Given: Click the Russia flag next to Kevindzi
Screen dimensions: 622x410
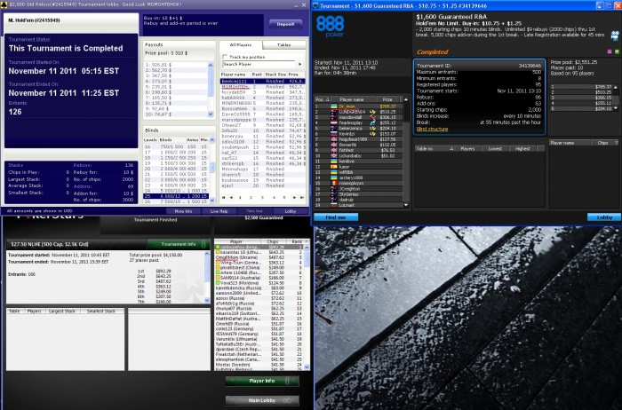Looking at the screenshot, I should coord(334,134).
